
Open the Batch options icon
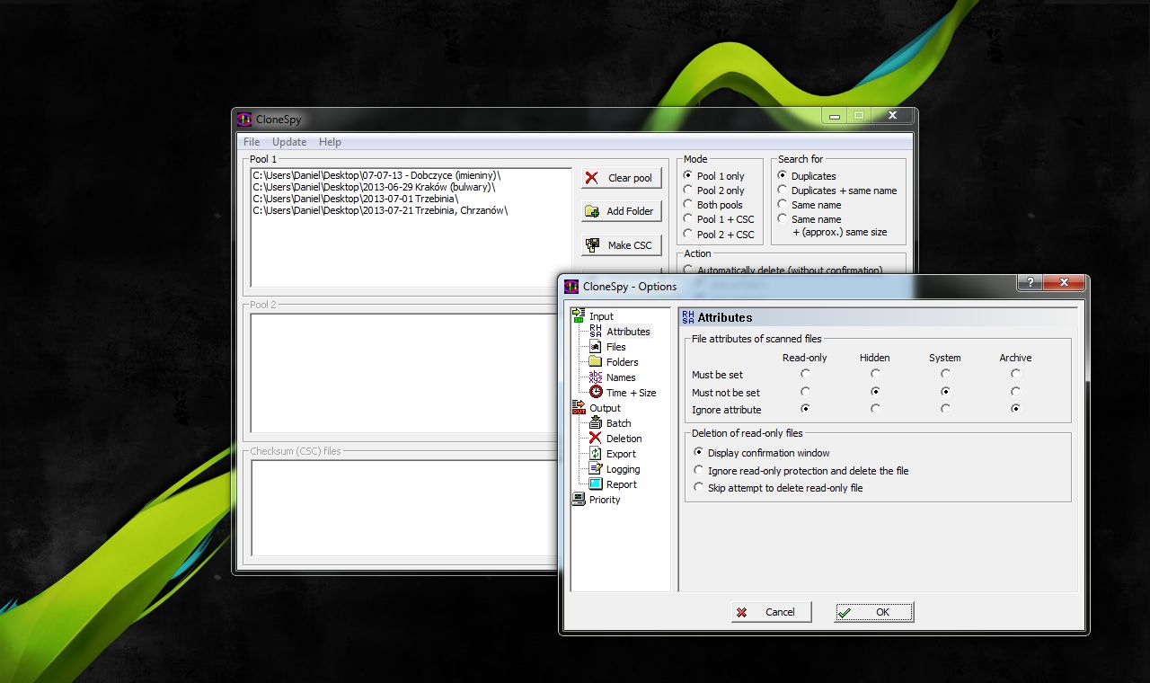(x=596, y=422)
